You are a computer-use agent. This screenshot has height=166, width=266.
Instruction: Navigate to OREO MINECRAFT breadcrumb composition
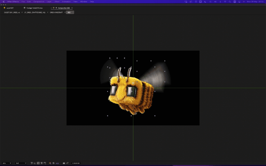tap(56, 12)
